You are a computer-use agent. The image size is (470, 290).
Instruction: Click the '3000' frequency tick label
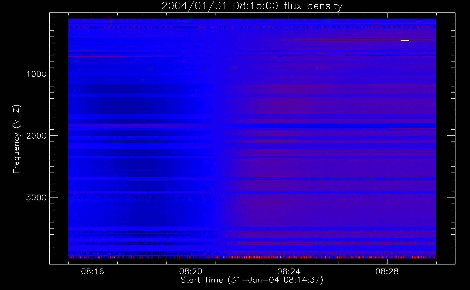tap(36, 197)
